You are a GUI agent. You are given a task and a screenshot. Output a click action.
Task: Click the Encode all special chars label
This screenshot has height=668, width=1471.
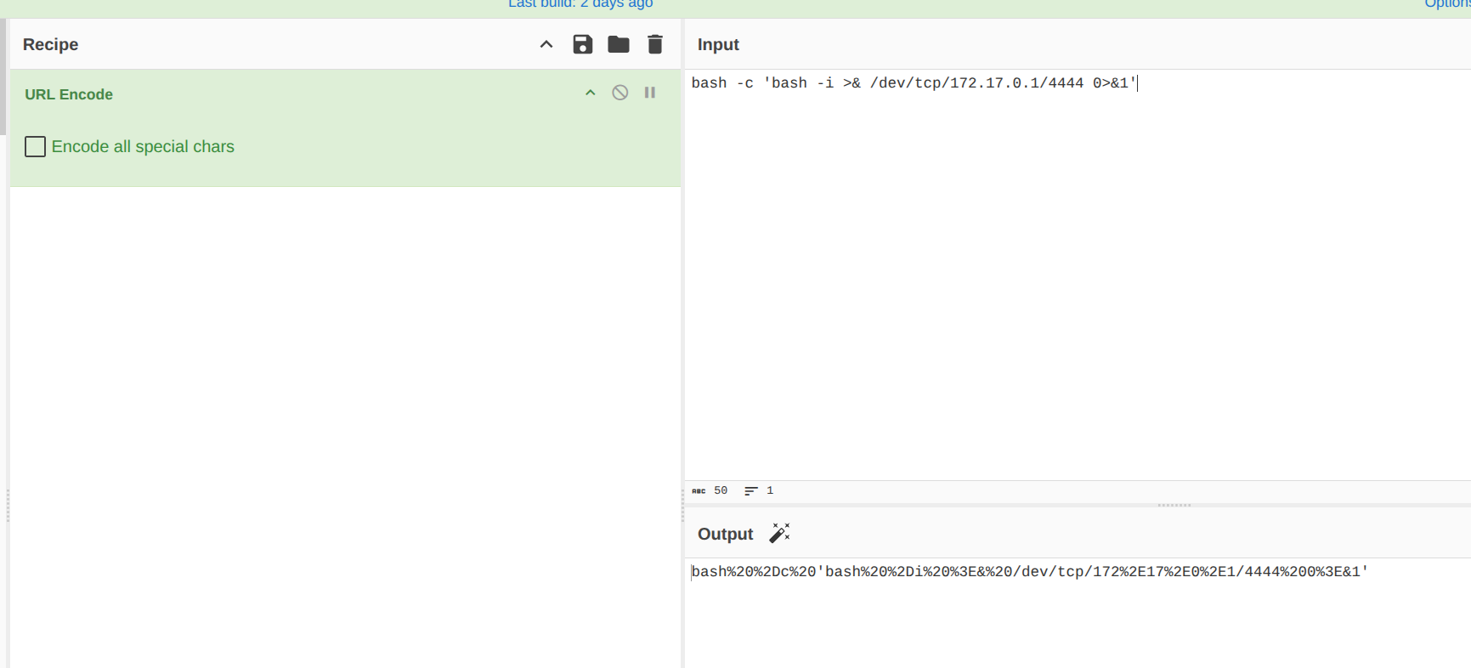pyautogui.click(x=143, y=146)
